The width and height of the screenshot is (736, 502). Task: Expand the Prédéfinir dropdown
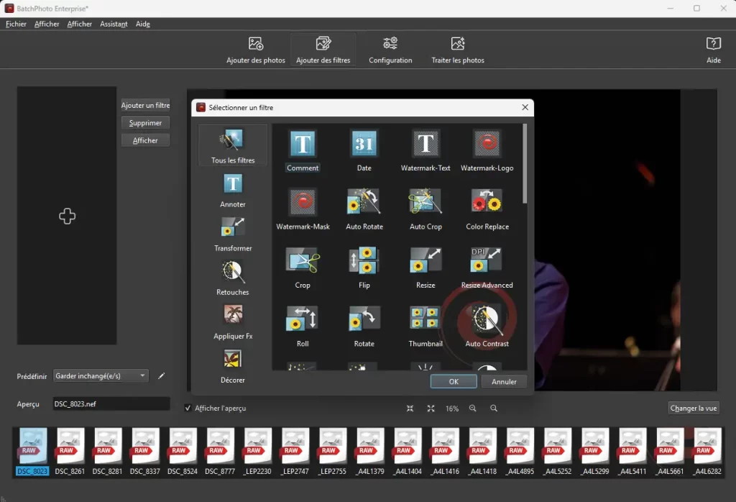[x=101, y=375]
